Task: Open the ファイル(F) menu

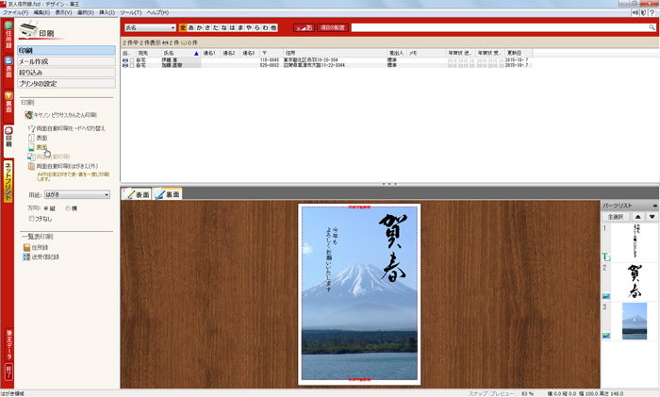Action: (x=14, y=13)
